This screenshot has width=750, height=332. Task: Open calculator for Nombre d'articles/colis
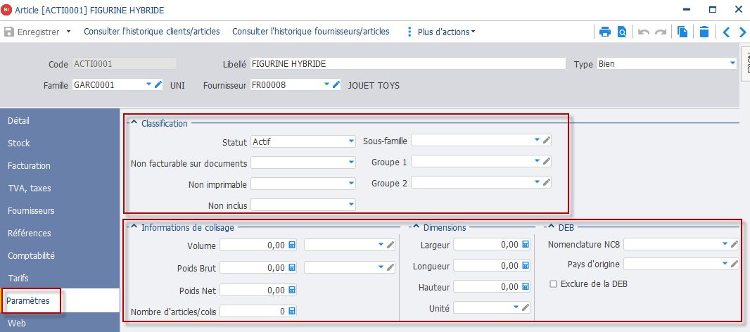pyautogui.click(x=292, y=312)
